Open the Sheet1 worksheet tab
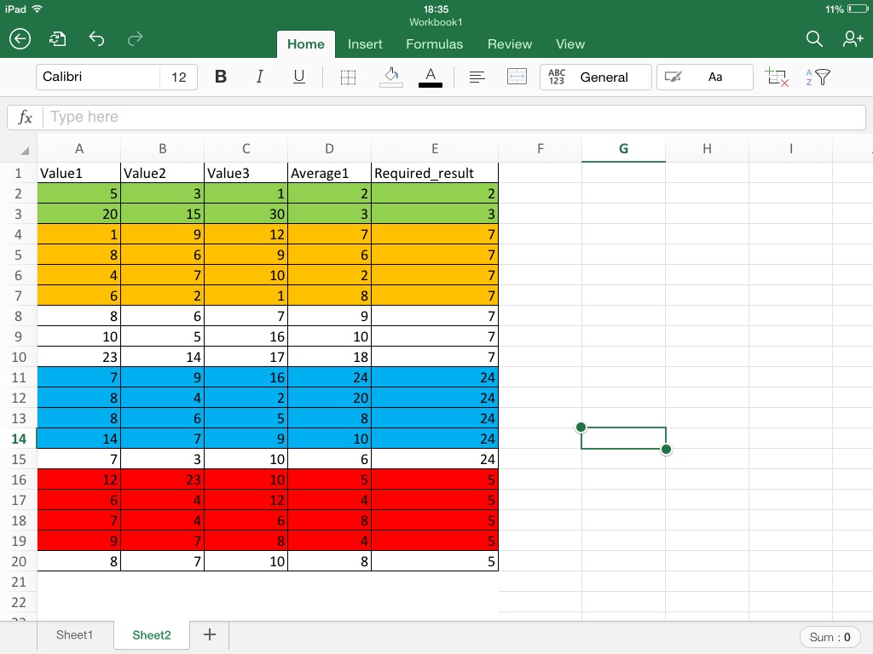873x654 pixels. click(74, 634)
